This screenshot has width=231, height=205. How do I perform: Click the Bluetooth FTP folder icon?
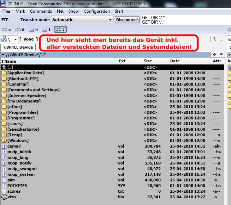[4, 79]
